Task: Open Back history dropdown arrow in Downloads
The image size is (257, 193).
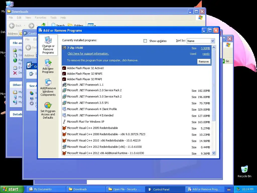Action: click(25, 26)
